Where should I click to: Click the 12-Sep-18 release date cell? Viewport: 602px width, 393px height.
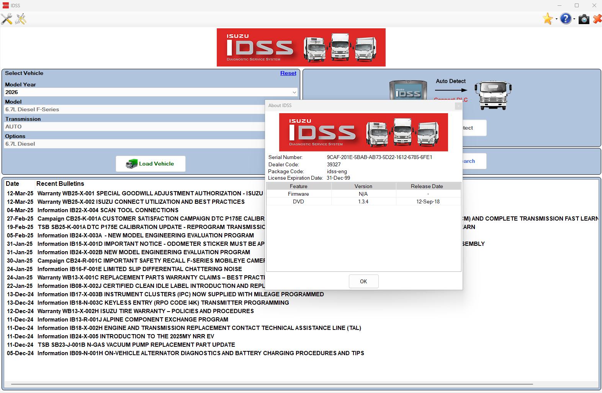click(428, 201)
